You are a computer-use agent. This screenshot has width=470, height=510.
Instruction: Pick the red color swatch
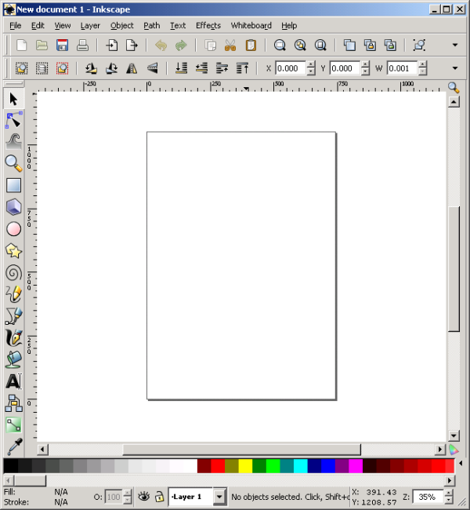click(218, 466)
